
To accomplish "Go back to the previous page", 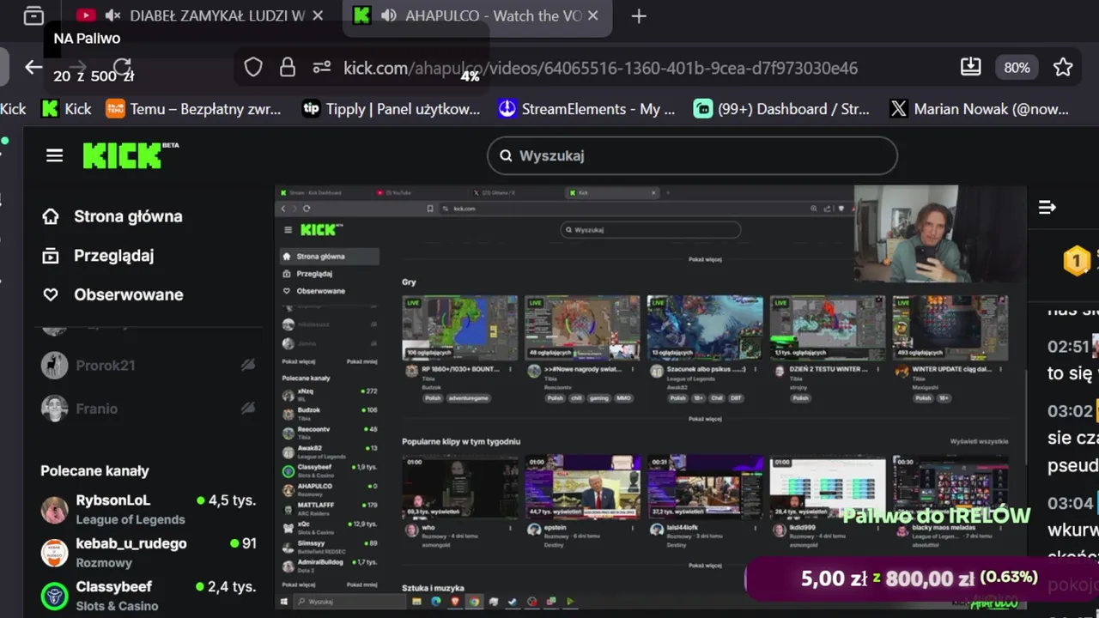I will (33, 68).
